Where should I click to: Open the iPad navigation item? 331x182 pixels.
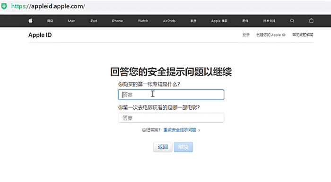pyautogui.click(x=93, y=21)
